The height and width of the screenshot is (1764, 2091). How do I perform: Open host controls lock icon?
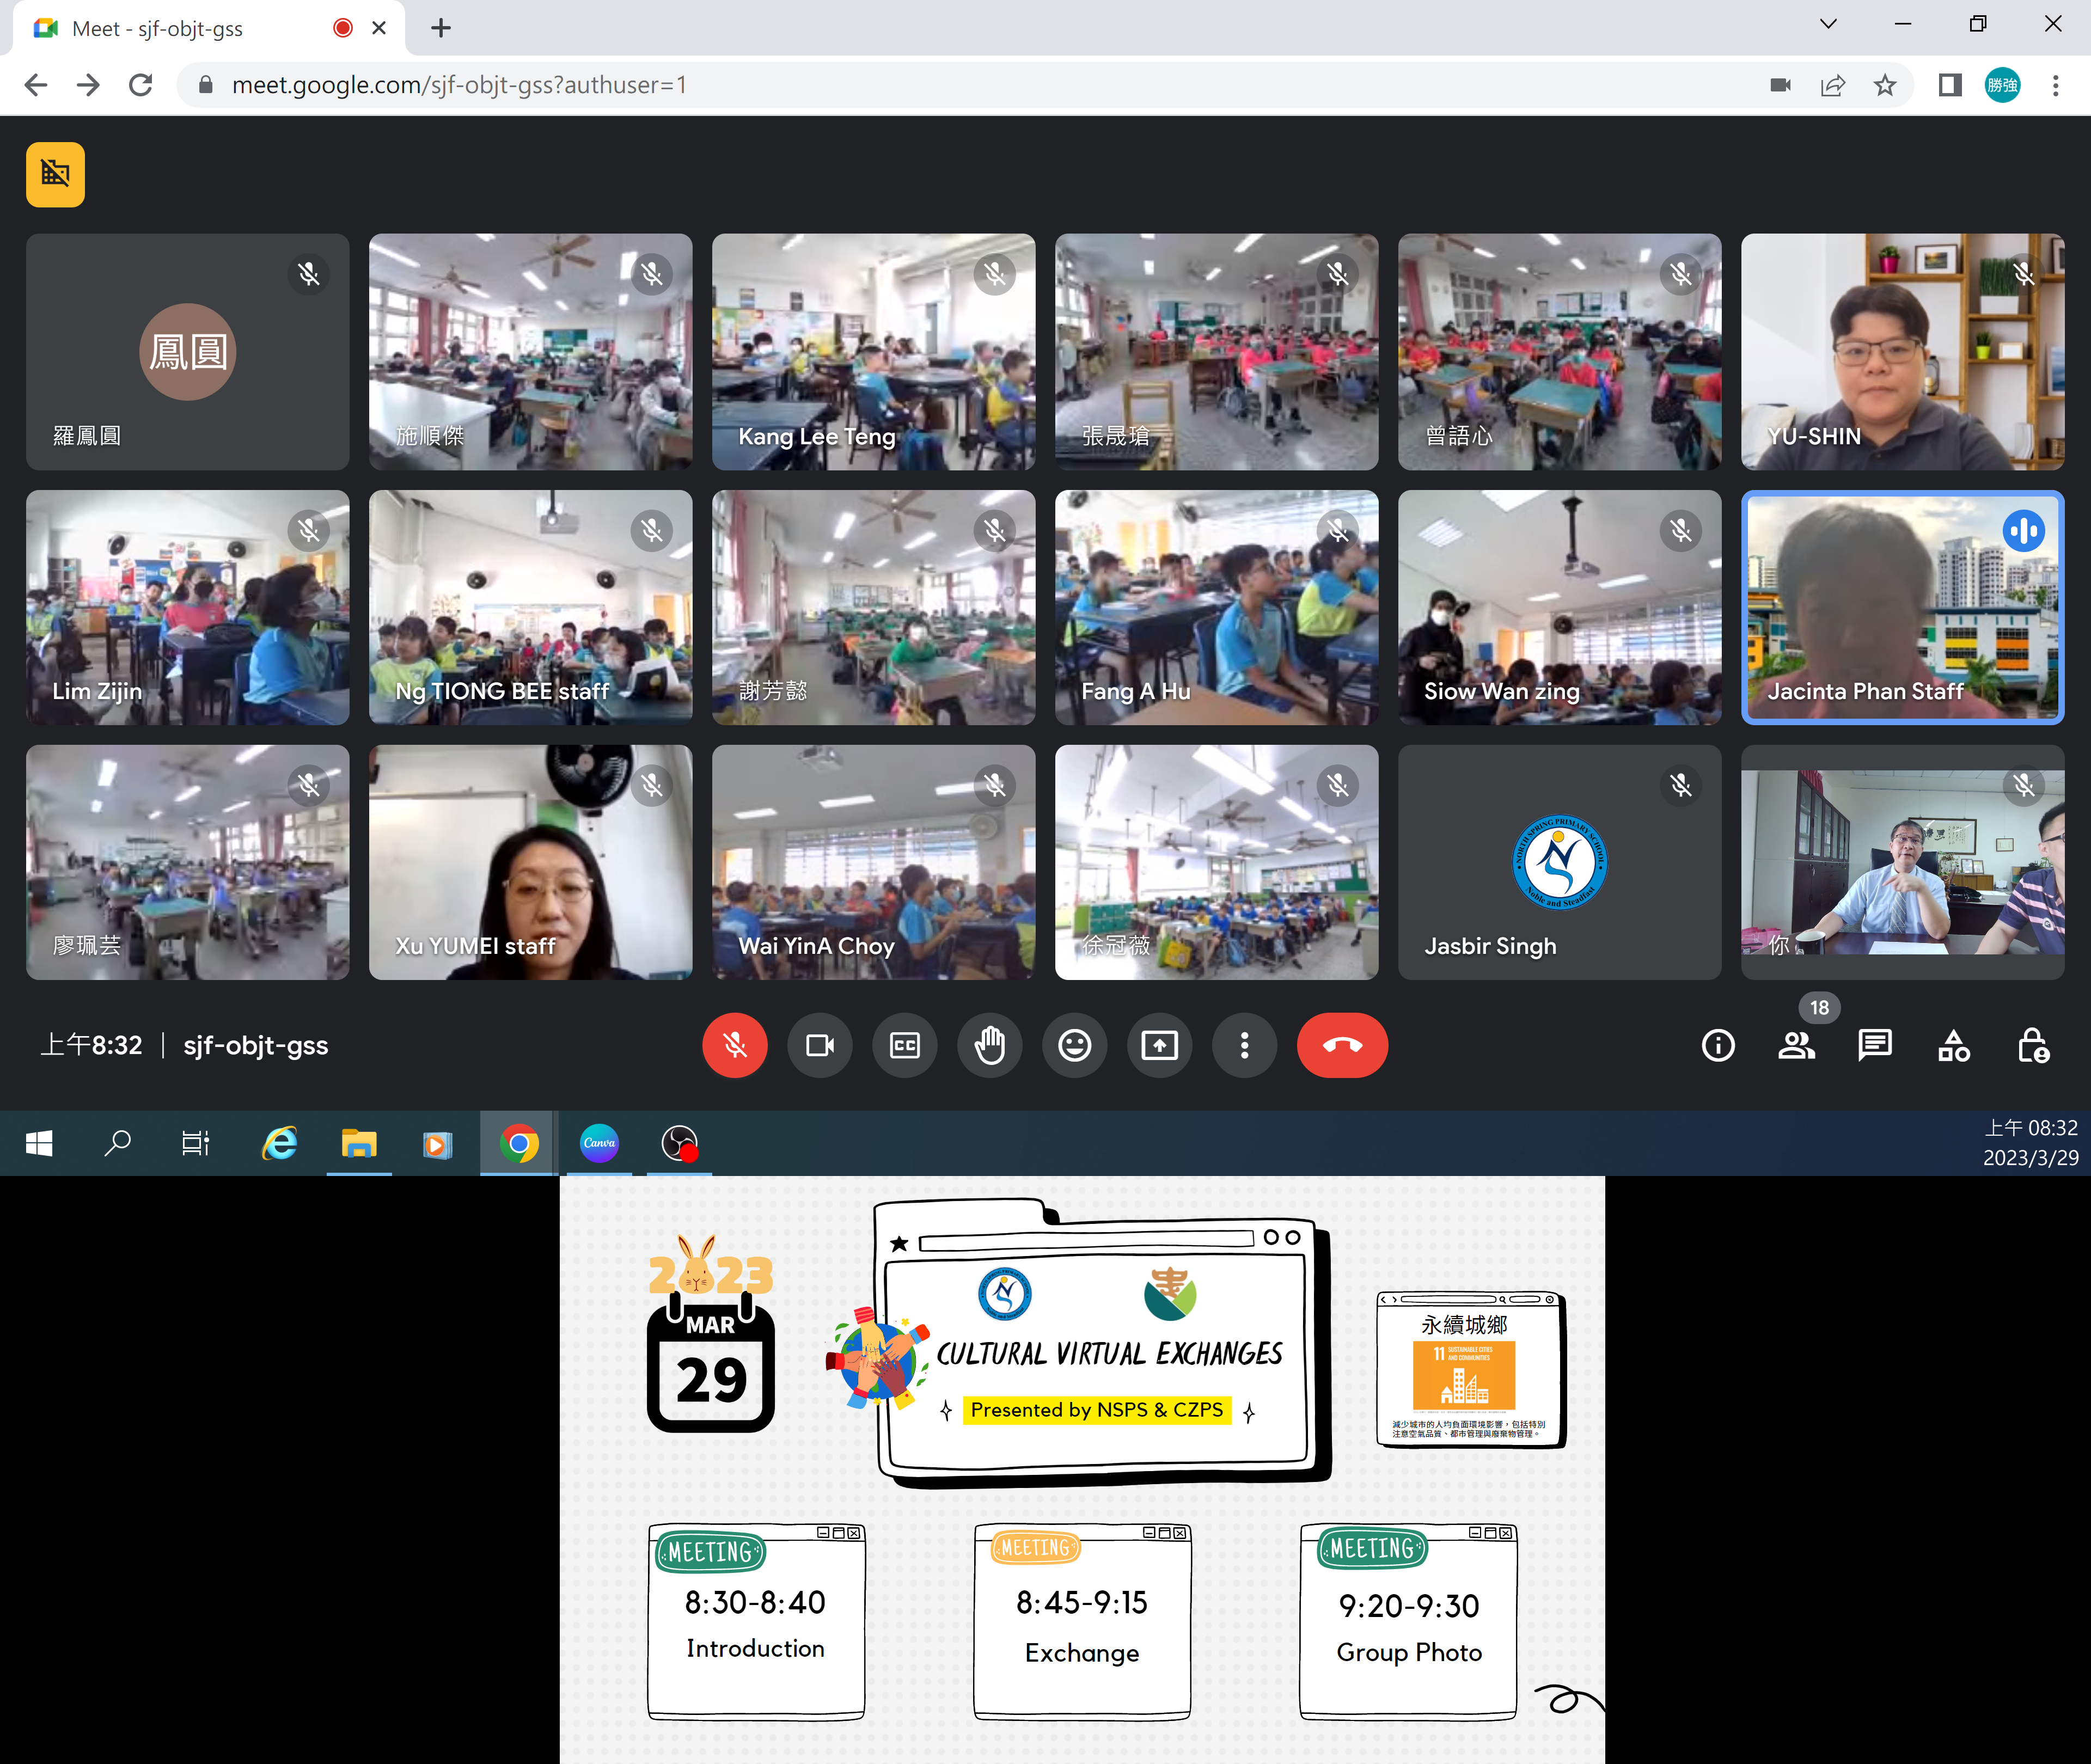click(x=2032, y=1046)
